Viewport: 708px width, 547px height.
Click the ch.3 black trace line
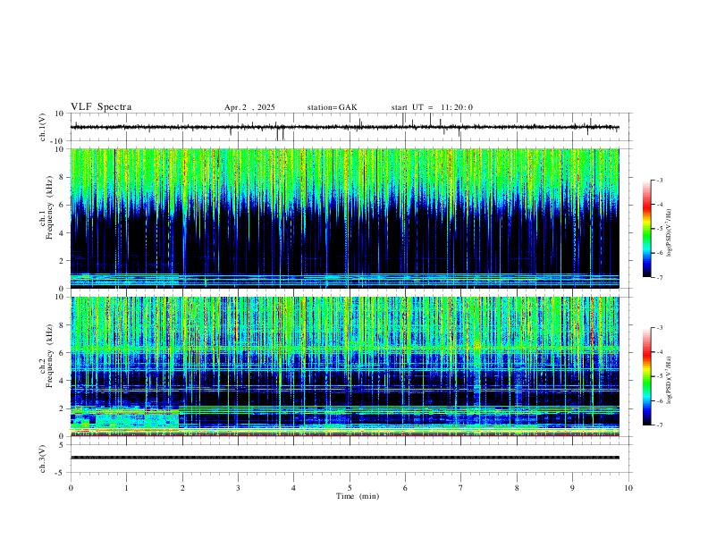coord(344,458)
